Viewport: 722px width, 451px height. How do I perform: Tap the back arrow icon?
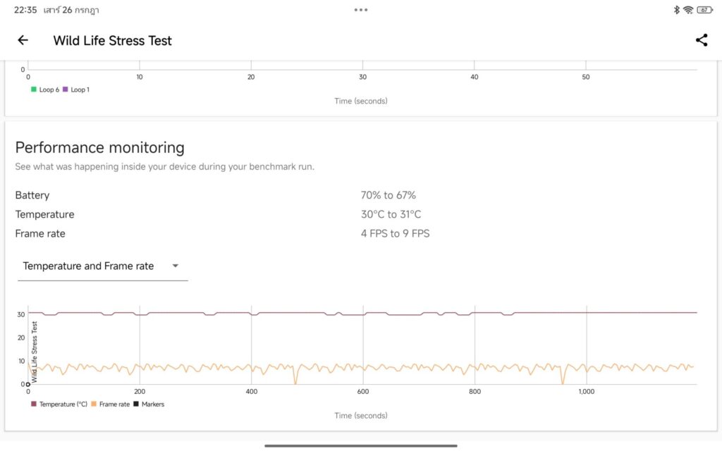[x=23, y=40]
